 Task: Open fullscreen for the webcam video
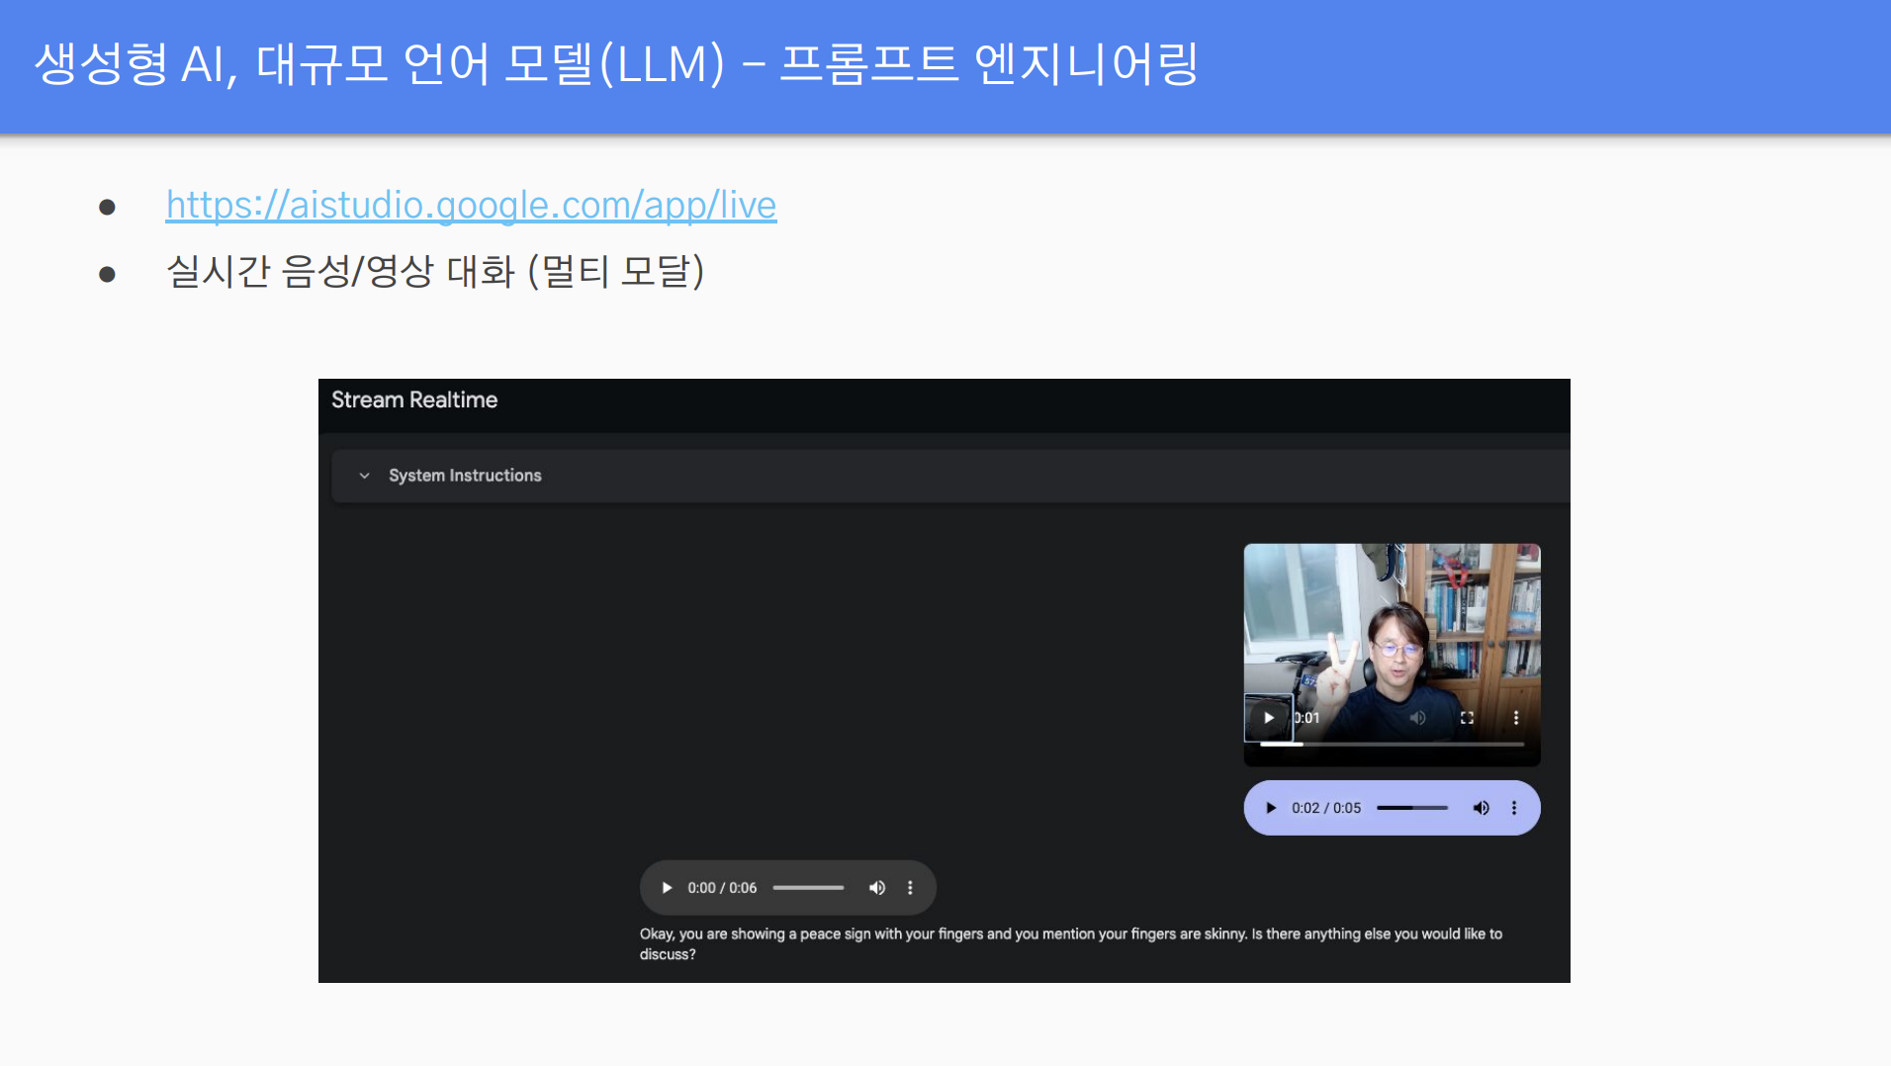click(x=1467, y=718)
